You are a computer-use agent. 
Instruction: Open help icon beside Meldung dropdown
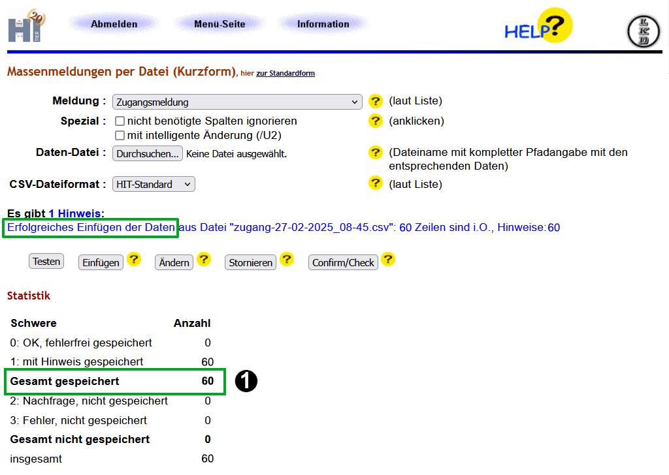375,101
